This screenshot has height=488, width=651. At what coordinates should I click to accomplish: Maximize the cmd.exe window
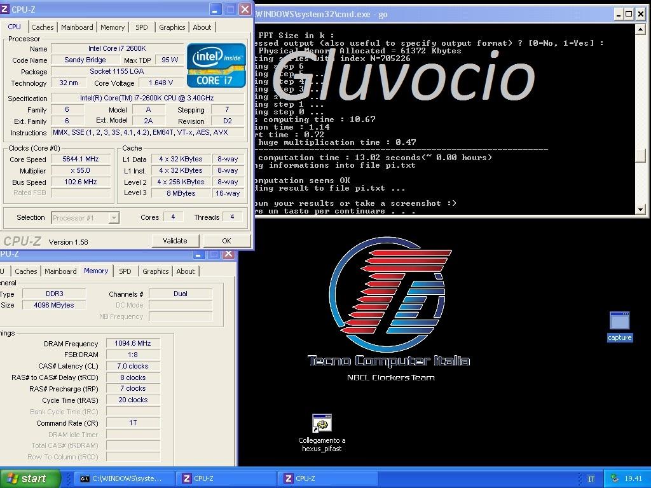pyautogui.click(x=629, y=14)
